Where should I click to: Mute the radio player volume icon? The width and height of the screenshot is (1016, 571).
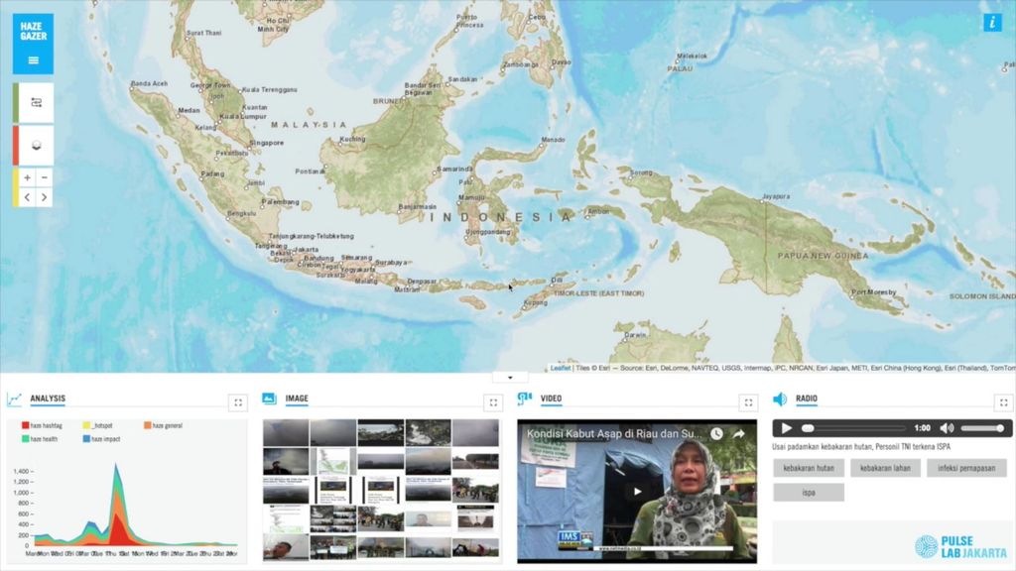[x=947, y=428]
